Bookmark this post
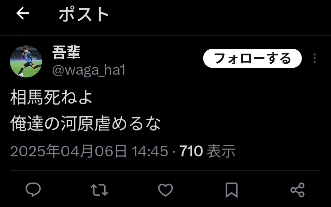 (232, 190)
